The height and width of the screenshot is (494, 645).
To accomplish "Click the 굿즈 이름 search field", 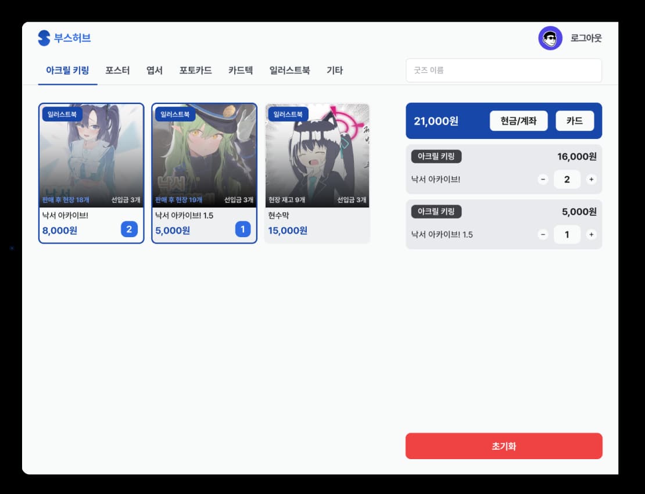I will [503, 71].
